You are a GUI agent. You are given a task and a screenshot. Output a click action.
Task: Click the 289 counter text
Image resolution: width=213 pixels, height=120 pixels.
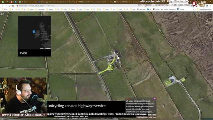point(2,14)
